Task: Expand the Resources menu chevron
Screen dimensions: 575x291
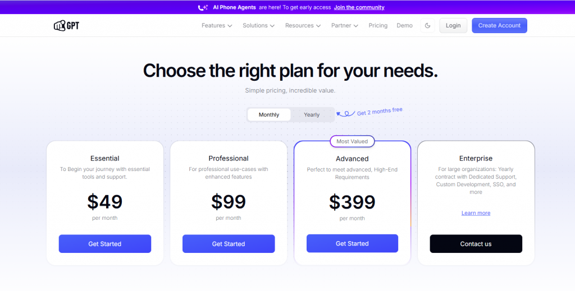Action: click(318, 26)
